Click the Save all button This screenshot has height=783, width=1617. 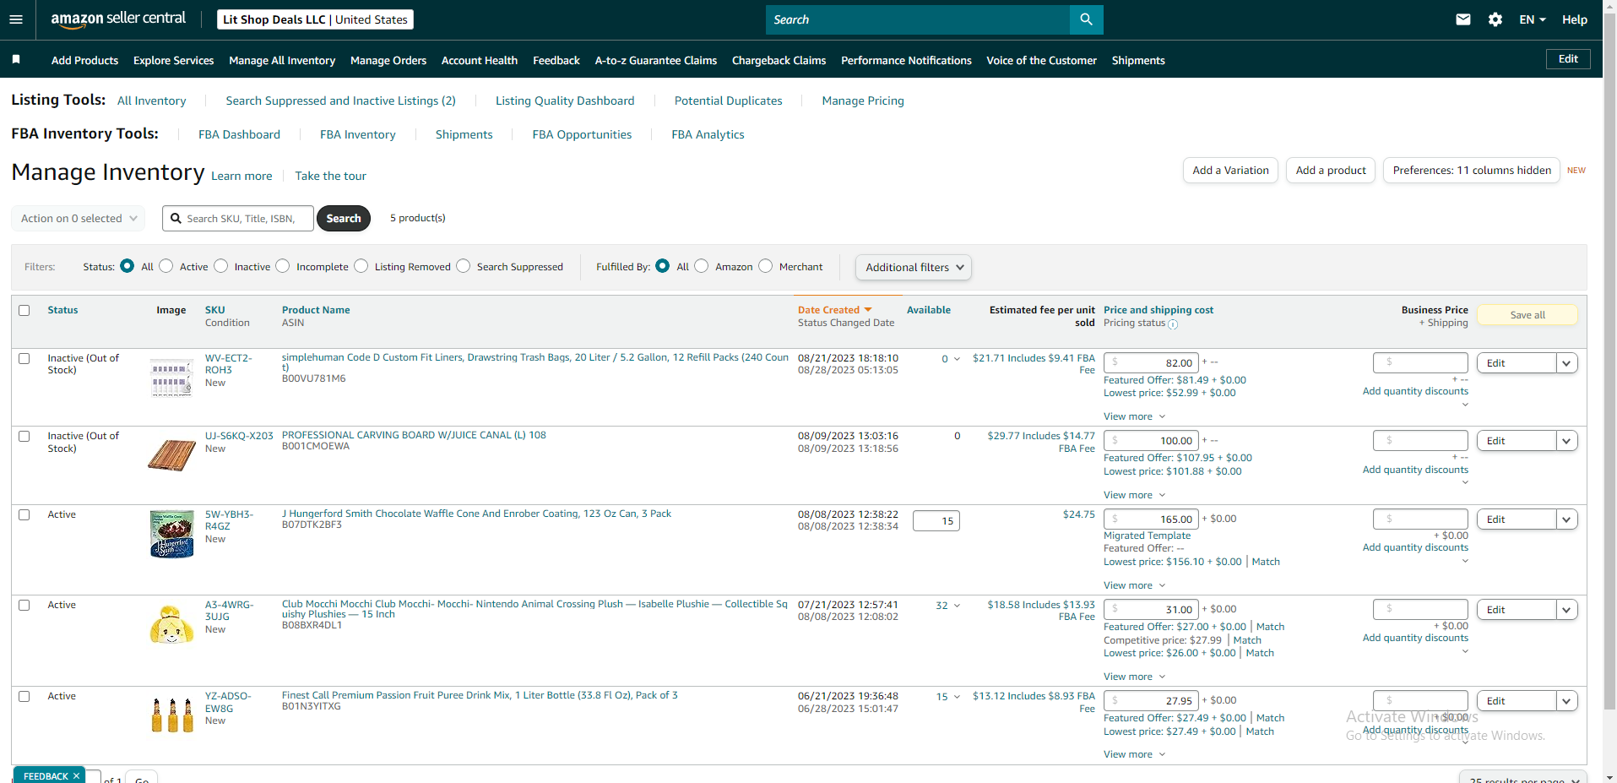1527,315
